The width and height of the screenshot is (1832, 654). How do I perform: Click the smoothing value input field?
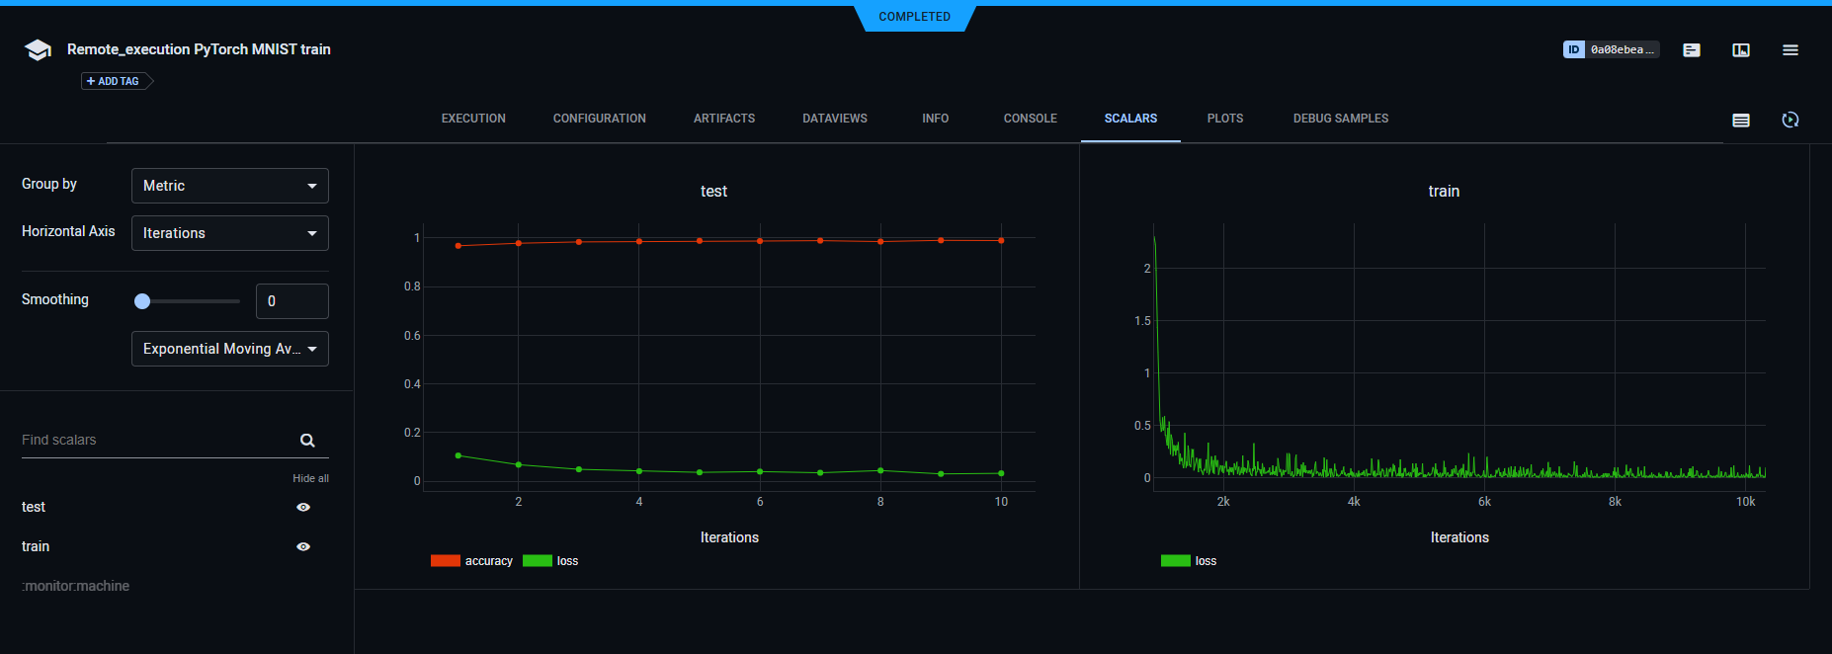click(291, 301)
